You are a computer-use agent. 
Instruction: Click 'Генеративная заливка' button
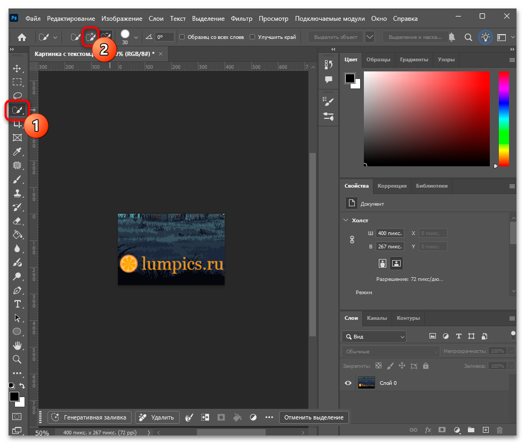pyautogui.click(x=90, y=417)
